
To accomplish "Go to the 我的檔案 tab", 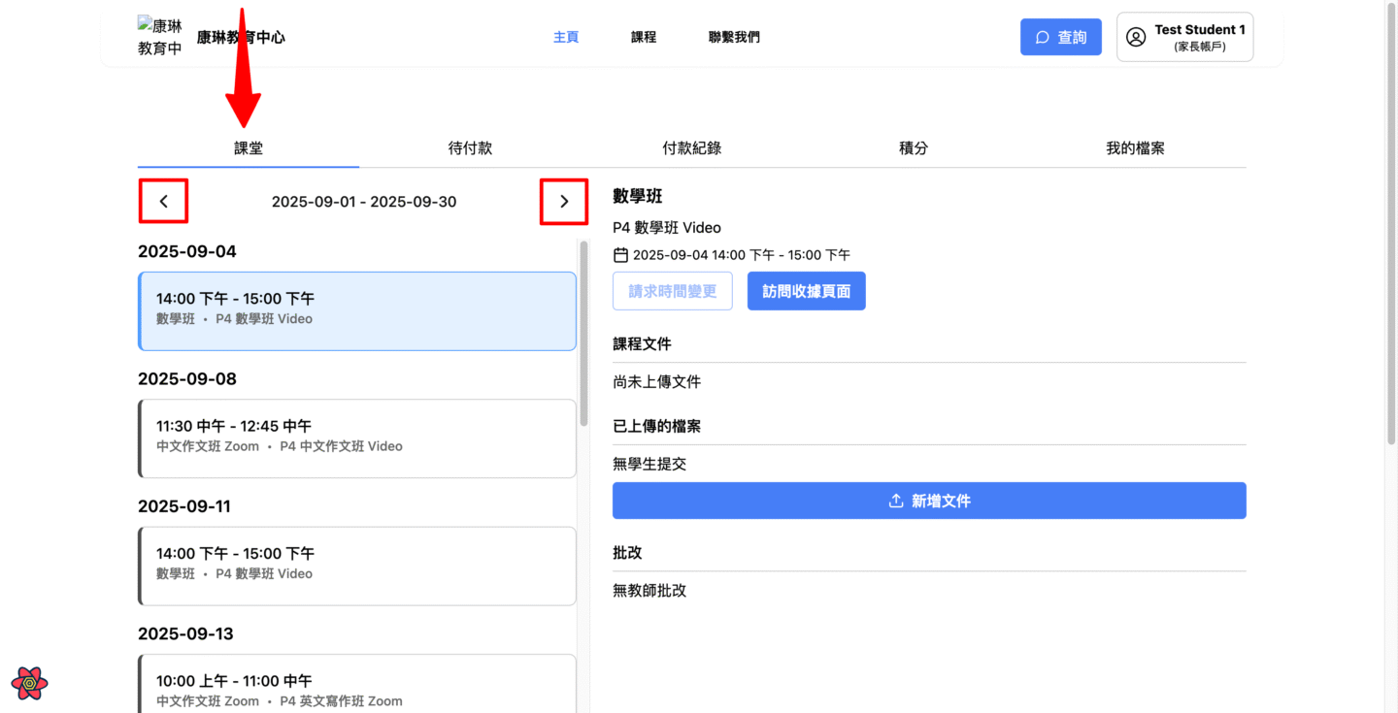I will (1135, 148).
